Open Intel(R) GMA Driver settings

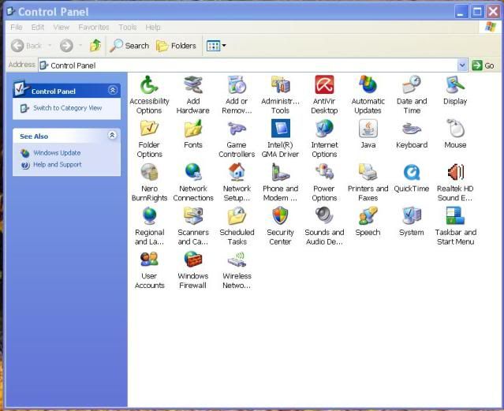point(281,129)
